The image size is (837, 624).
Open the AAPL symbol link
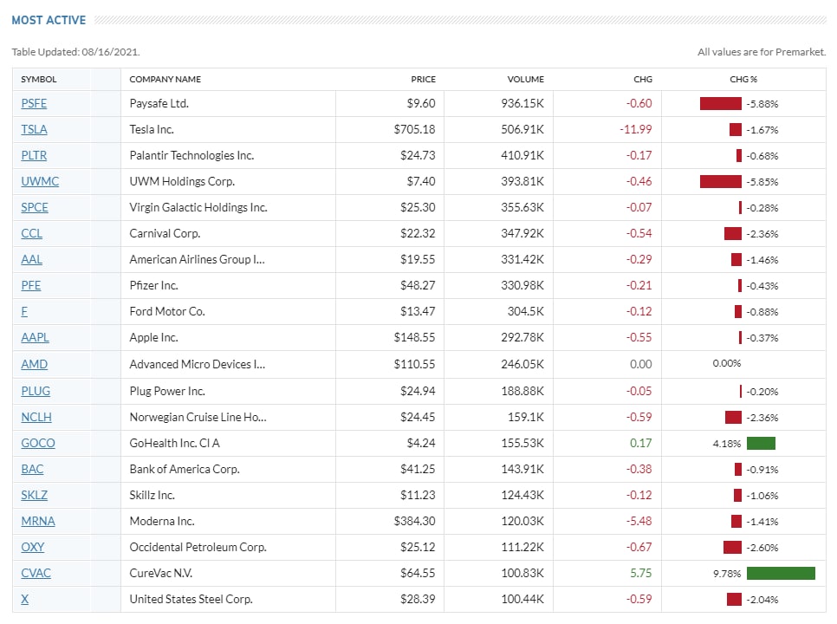36,338
